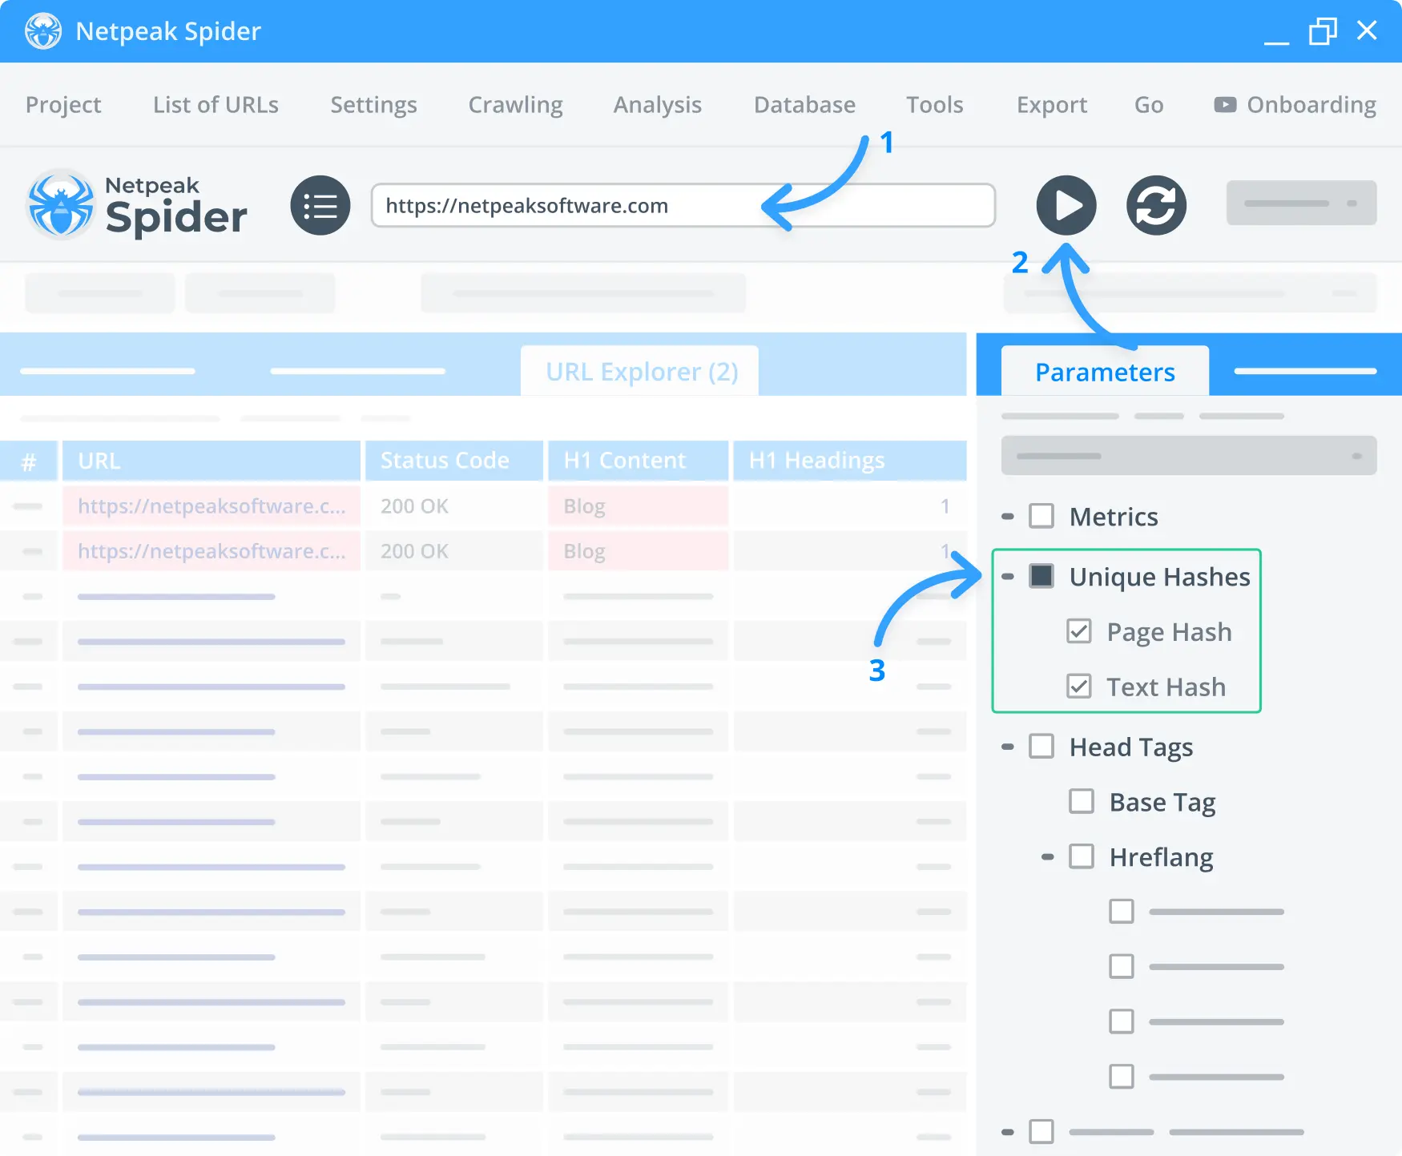The height and width of the screenshot is (1156, 1402).
Task: Click the Onboarding video icon
Action: [1224, 105]
